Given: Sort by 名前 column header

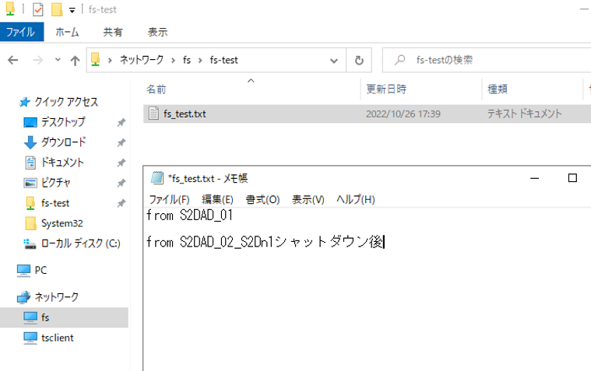Looking at the screenshot, I should point(156,89).
